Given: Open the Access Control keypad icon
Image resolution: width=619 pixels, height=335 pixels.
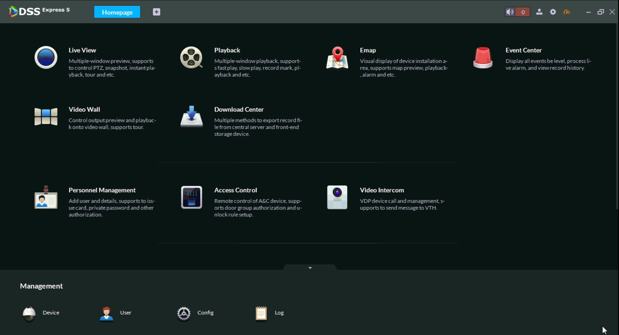Looking at the screenshot, I should coord(192,197).
